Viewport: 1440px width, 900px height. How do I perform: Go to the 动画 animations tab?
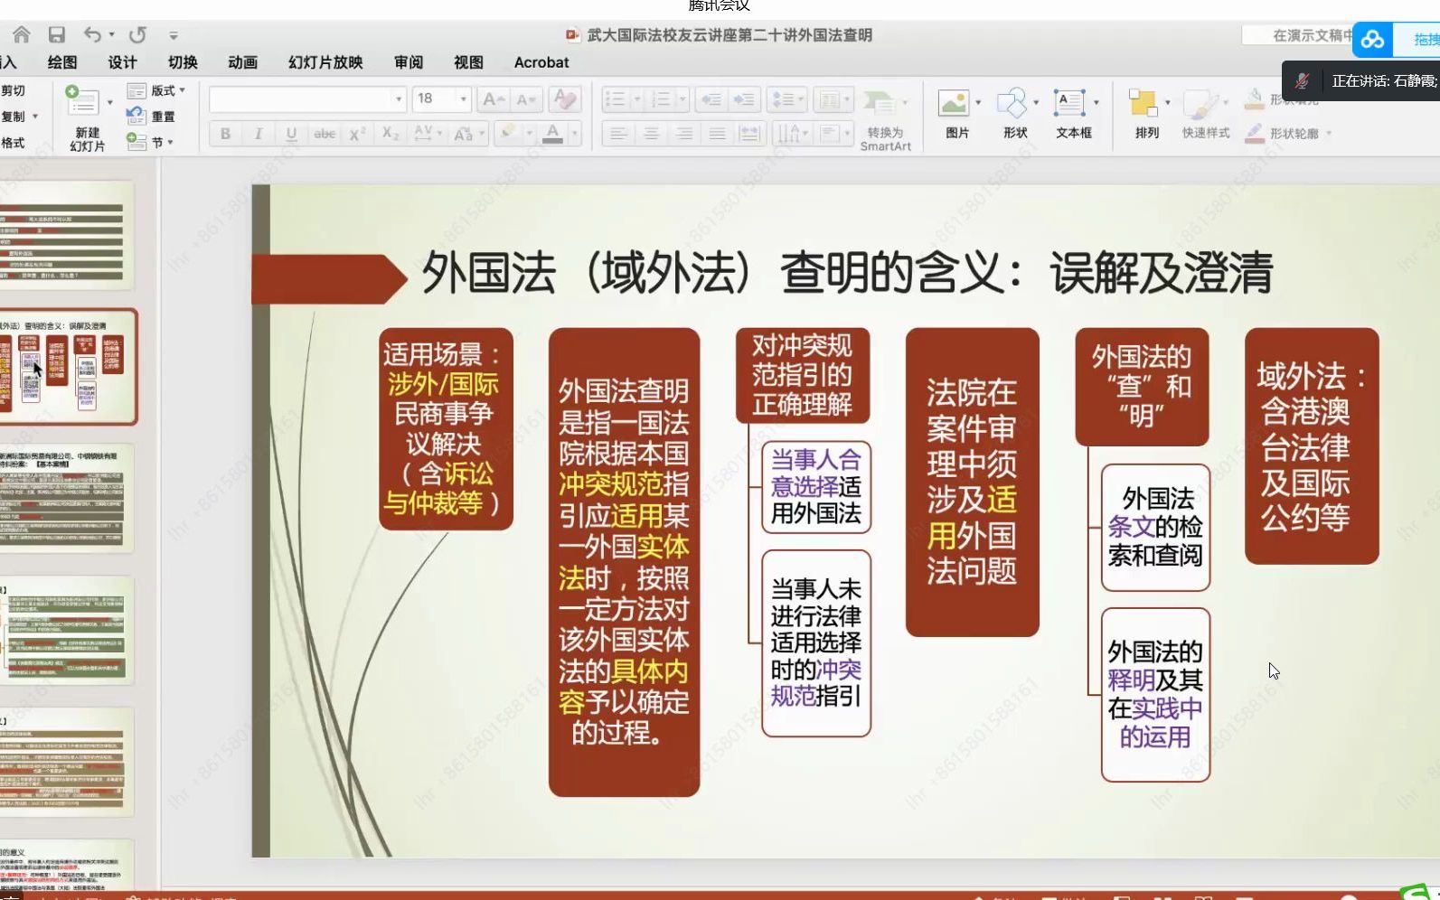[242, 62]
